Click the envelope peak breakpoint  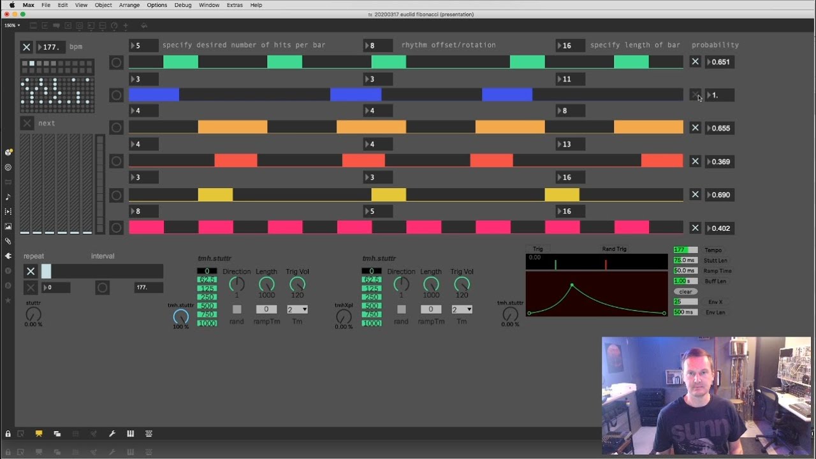[x=572, y=285]
